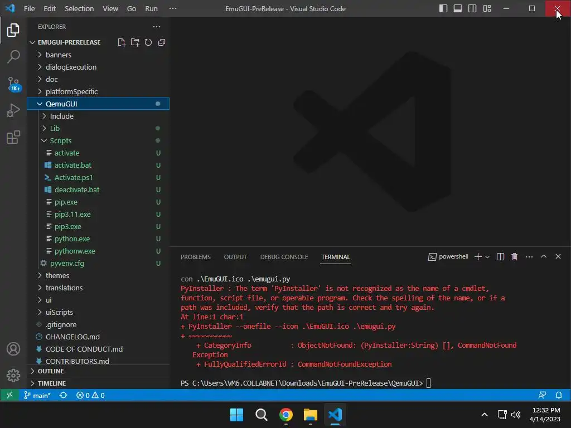The height and width of the screenshot is (428, 571).
Task: Open terminal panel more actions menu
Action: [529, 257]
